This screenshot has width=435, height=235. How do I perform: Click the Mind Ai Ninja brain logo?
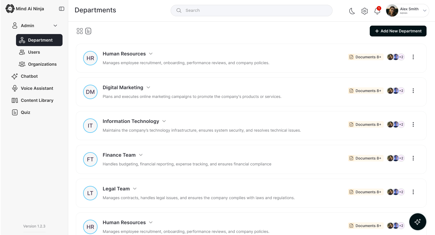[x=10, y=9]
